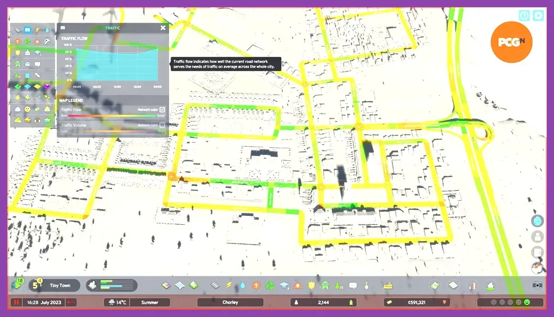The width and height of the screenshot is (554, 317).
Task: Open the Parks and recreation info view
Action: pos(17,75)
